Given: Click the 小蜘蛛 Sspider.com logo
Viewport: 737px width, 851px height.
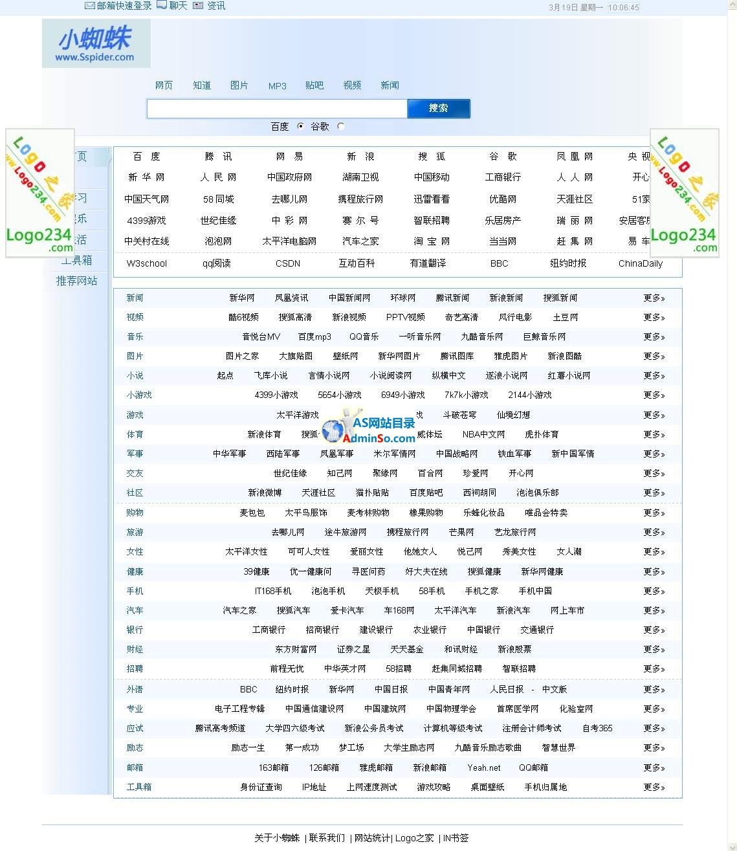Looking at the screenshot, I should (96, 43).
